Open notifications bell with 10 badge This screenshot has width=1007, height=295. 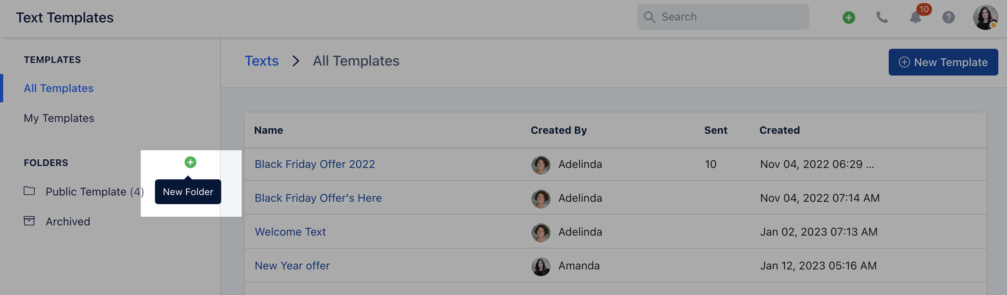tap(916, 17)
